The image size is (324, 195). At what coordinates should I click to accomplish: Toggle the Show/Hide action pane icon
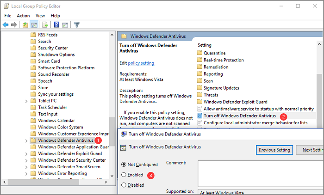tap(65, 25)
